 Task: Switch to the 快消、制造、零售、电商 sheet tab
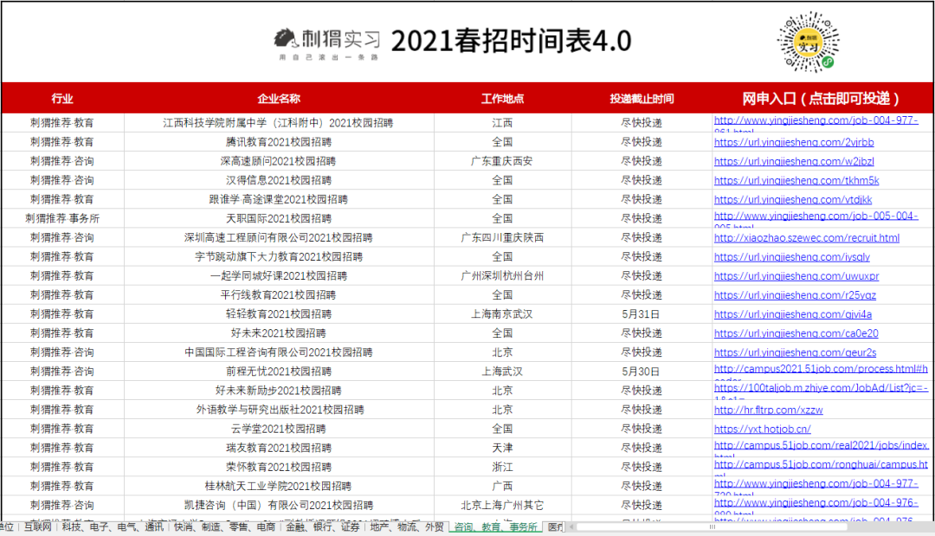point(224,527)
